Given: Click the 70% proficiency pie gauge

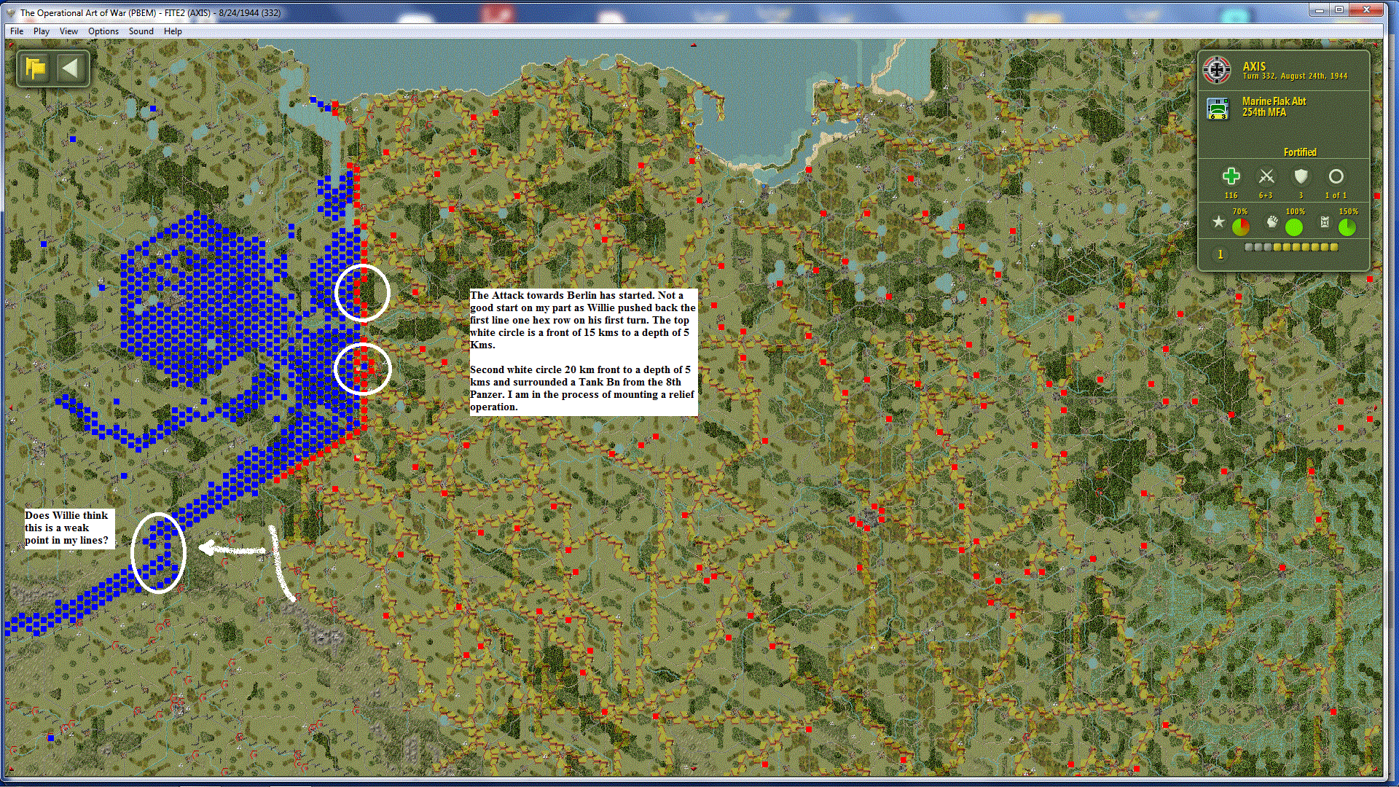Looking at the screenshot, I should 1240,227.
